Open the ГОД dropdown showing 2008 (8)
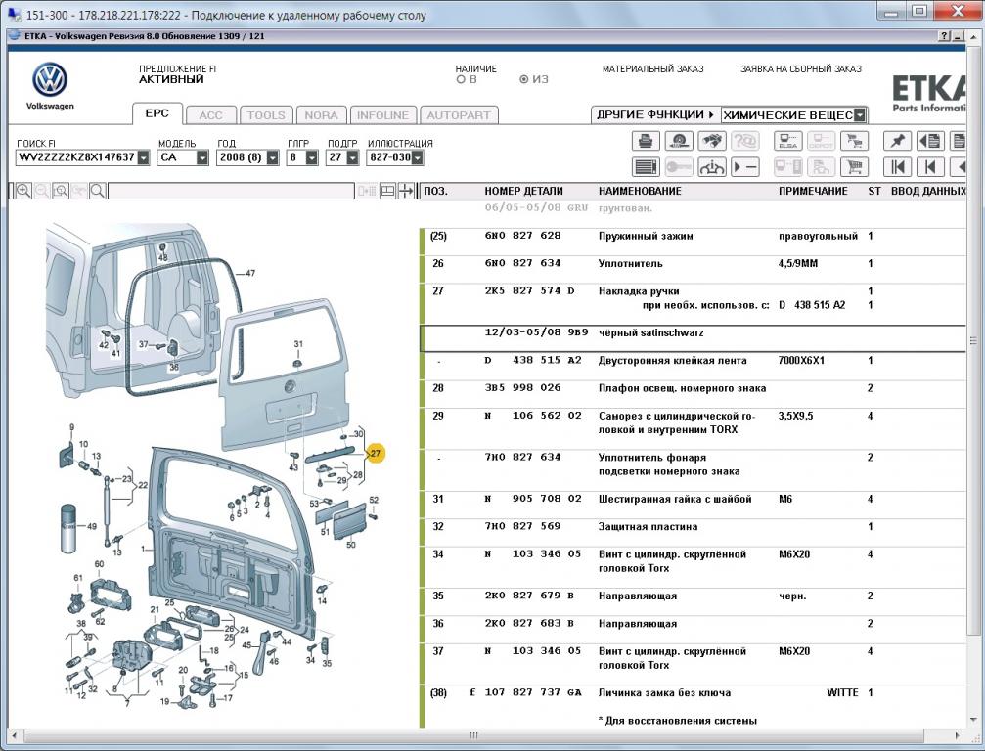The height and width of the screenshot is (751, 985). click(x=273, y=157)
